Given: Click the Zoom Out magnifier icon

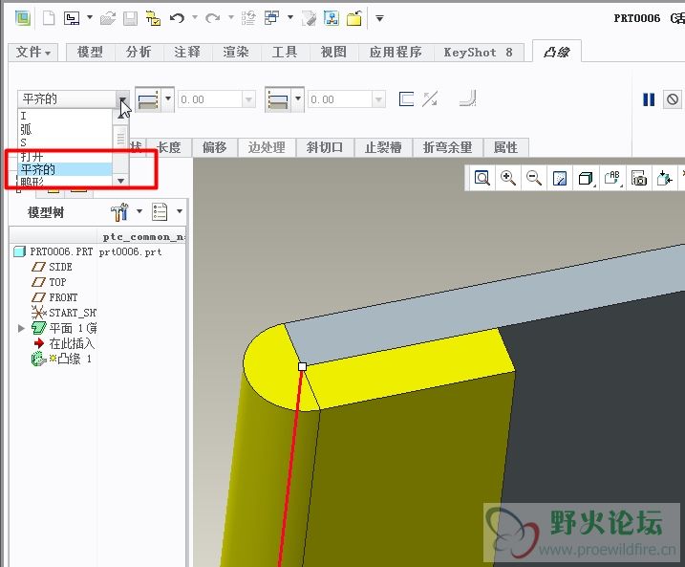Looking at the screenshot, I should click(x=534, y=178).
